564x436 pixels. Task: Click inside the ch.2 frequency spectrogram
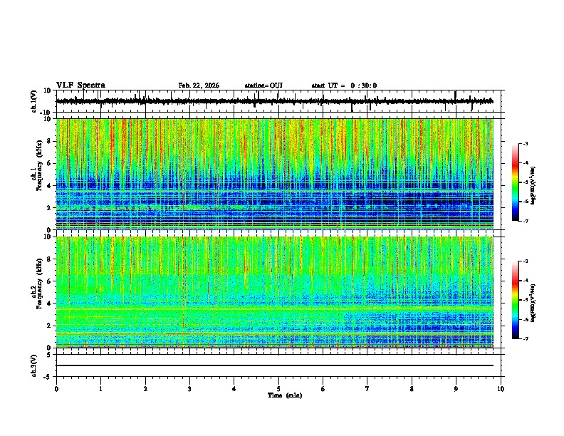(x=275, y=292)
